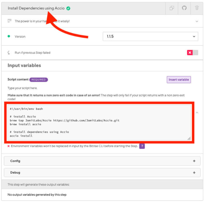This screenshot has height=202, width=205.
Task: Click the duplicate step icon
Action: pos(172,8)
